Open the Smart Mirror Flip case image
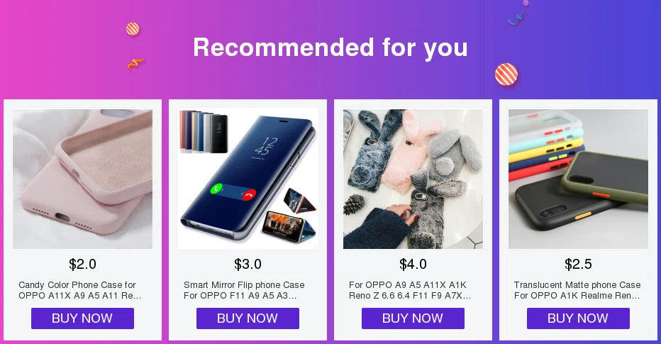 coord(248,179)
